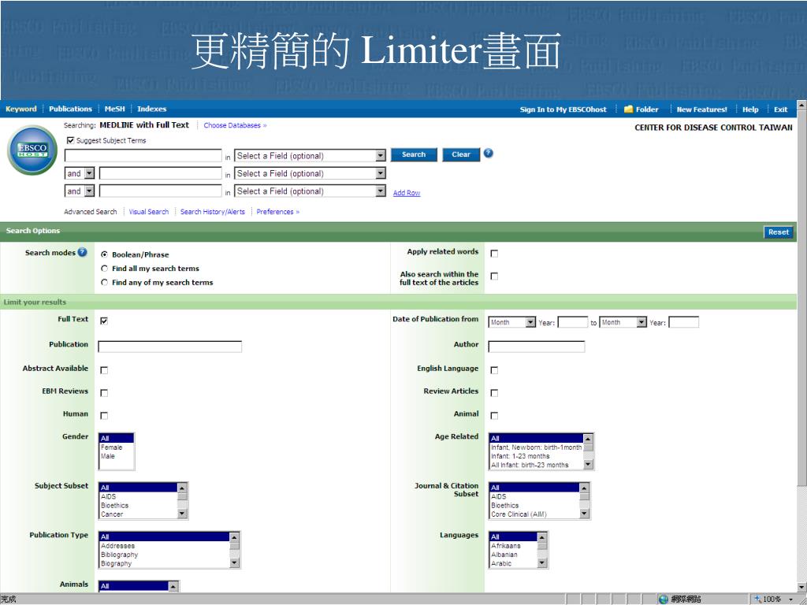Check the Animal limiter
This screenshot has height=605, width=807.
(494, 416)
